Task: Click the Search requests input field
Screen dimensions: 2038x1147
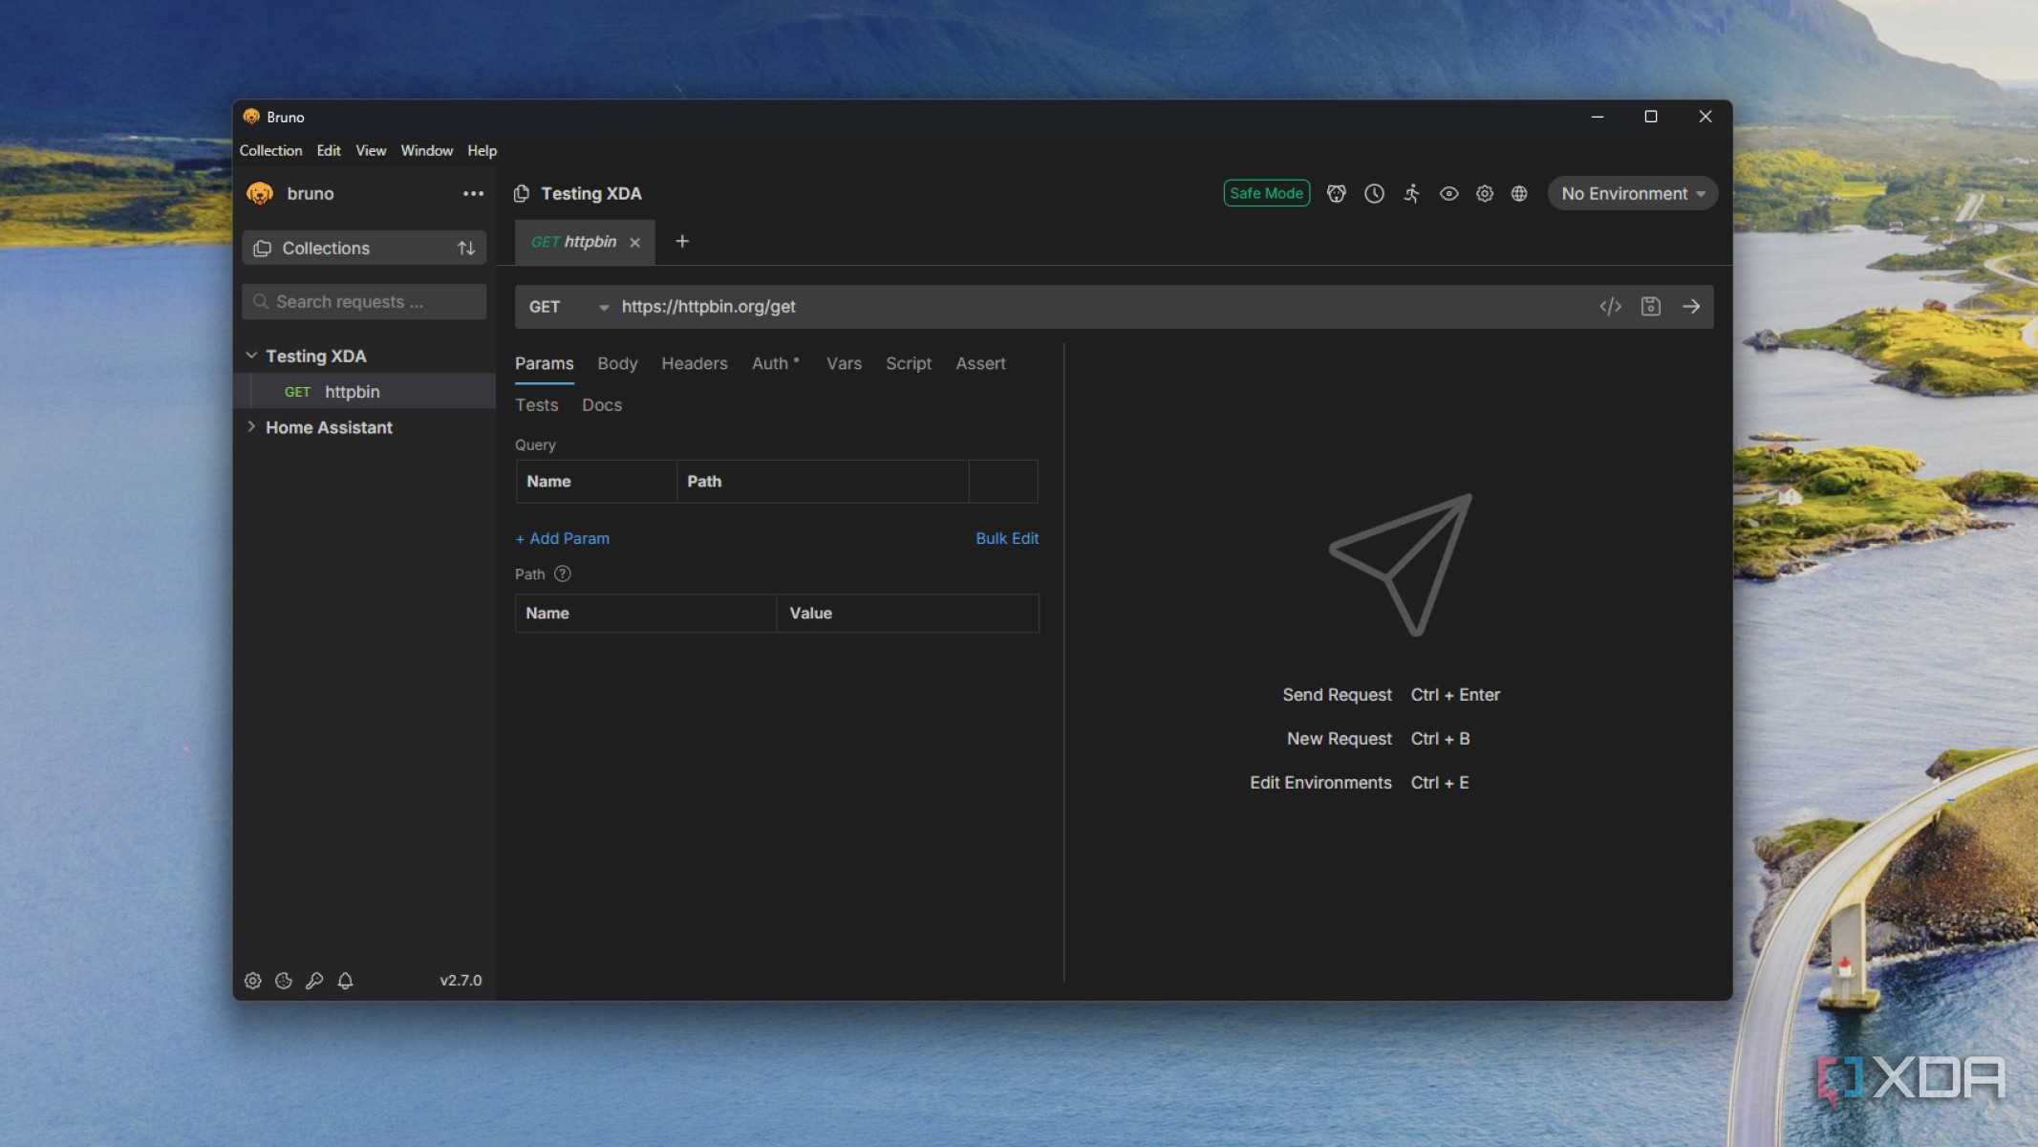Action: pos(364,302)
